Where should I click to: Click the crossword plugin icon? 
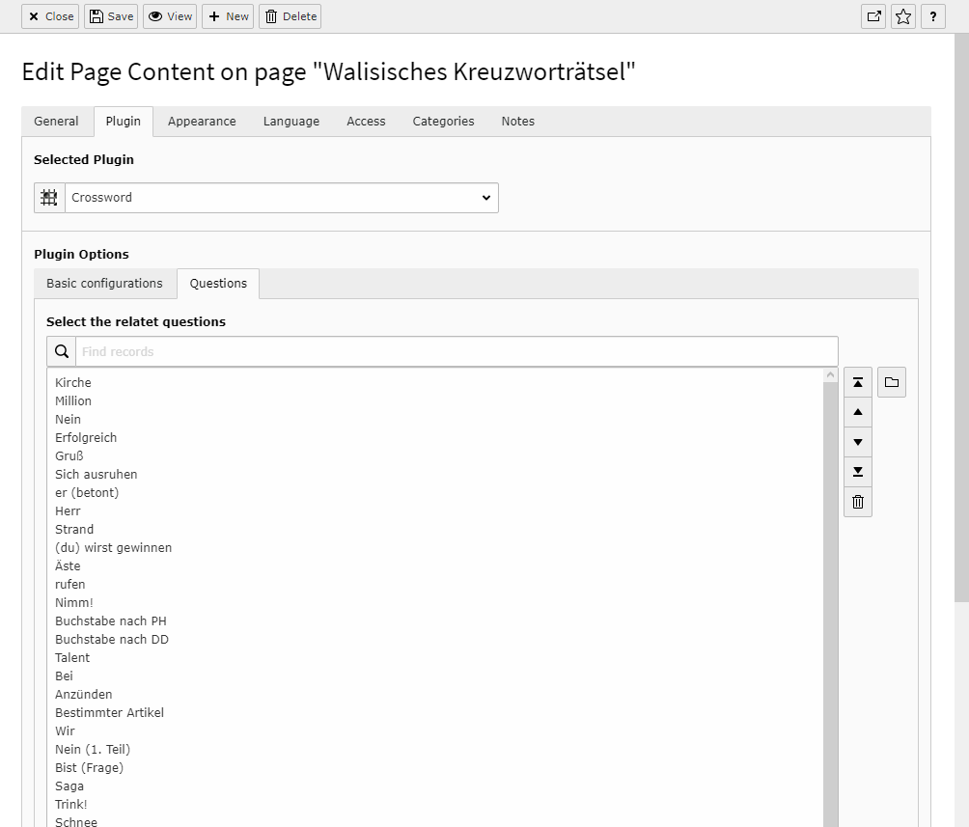click(49, 198)
